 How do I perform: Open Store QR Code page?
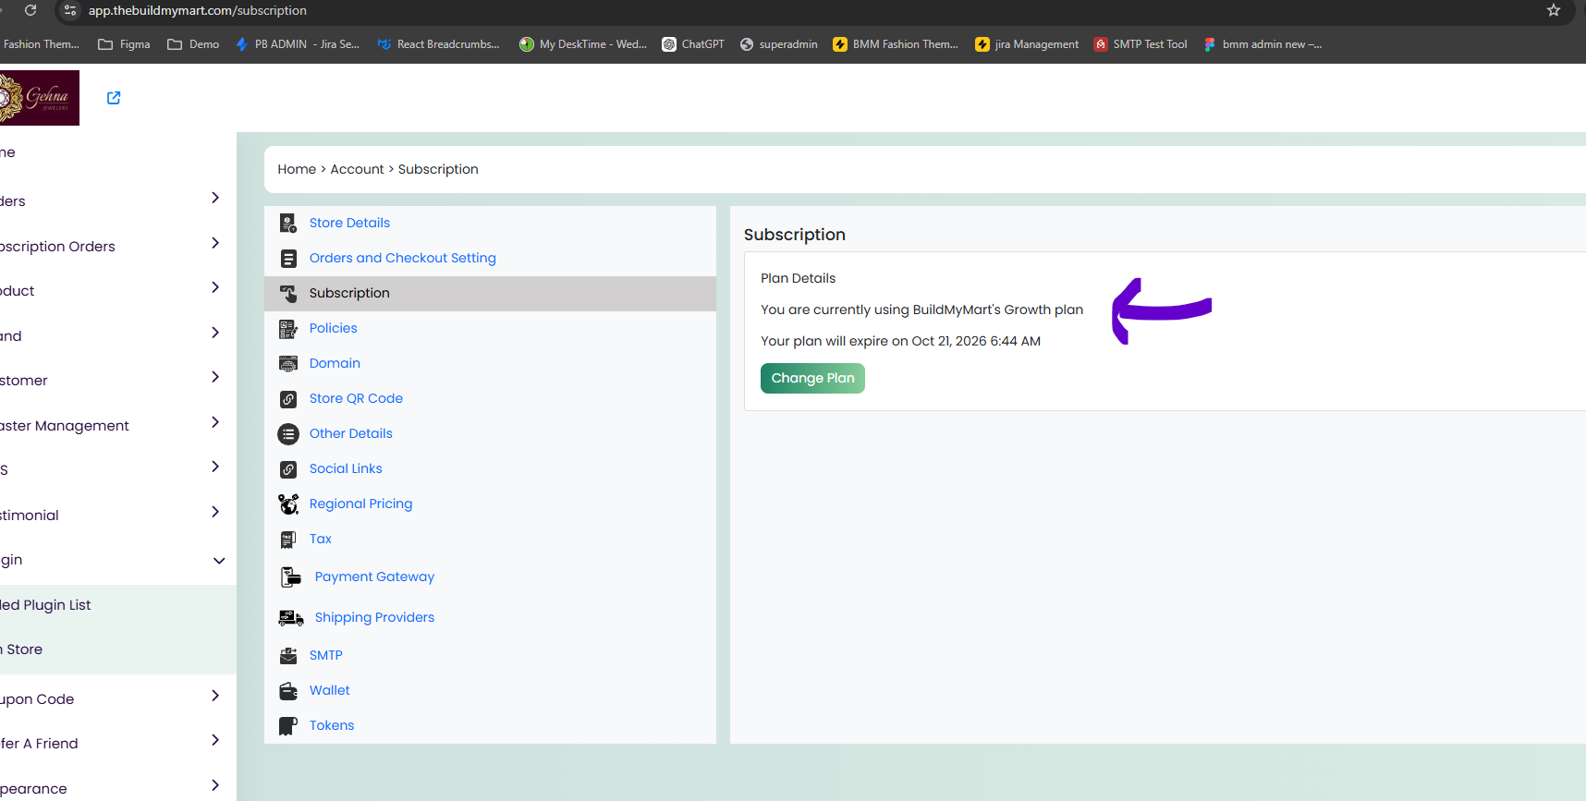click(356, 398)
